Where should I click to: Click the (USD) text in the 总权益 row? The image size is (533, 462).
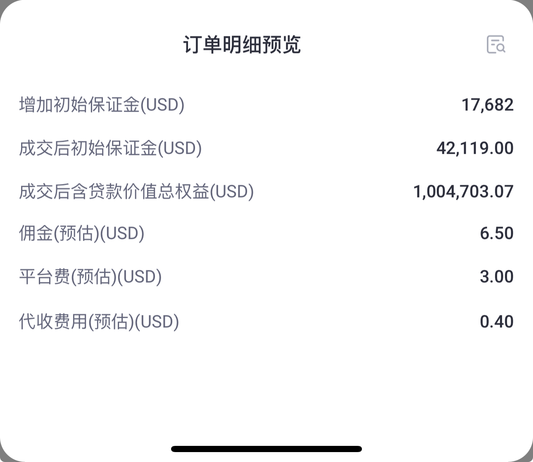[232, 192]
